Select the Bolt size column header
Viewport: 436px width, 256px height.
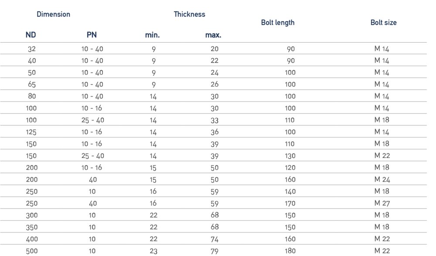pyautogui.click(x=383, y=23)
